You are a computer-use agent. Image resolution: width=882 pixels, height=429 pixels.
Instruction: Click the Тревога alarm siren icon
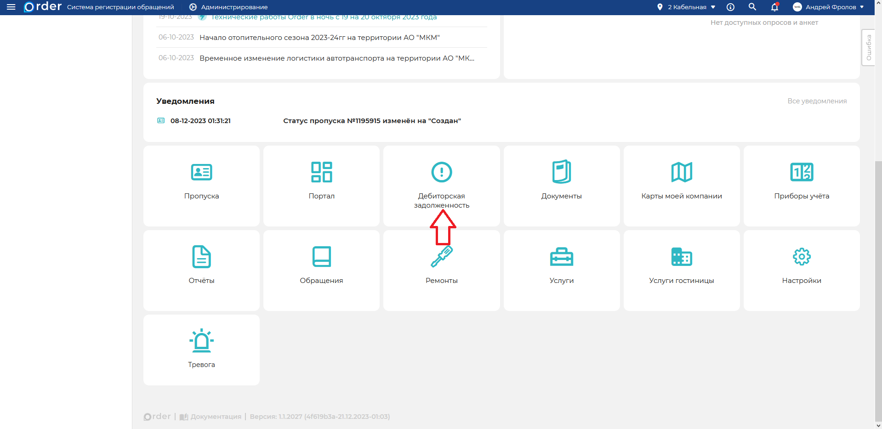coord(201,341)
